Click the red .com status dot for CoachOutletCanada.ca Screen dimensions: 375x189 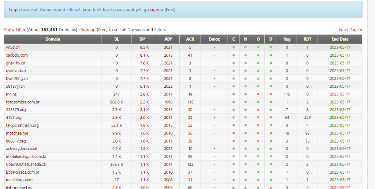tap(233, 165)
